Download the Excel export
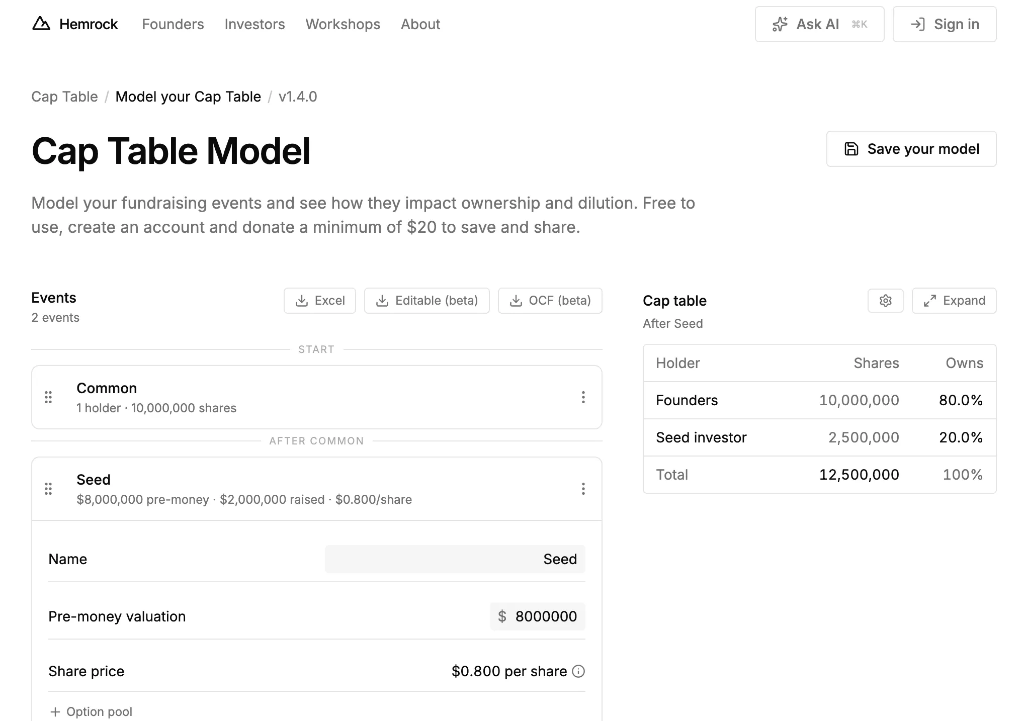The width and height of the screenshot is (1024, 721). (x=320, y=301)
